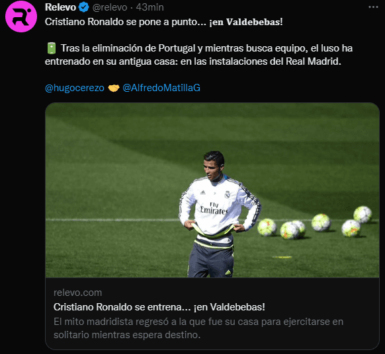Click the relevo.com domain on the card
This screenshot has width=385, height=354.
point(77,293)
